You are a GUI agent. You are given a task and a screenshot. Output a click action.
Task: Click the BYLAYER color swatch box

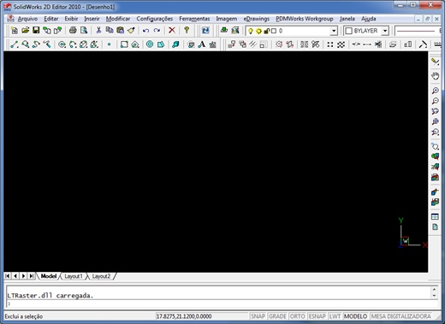click(x=348, y=31)
